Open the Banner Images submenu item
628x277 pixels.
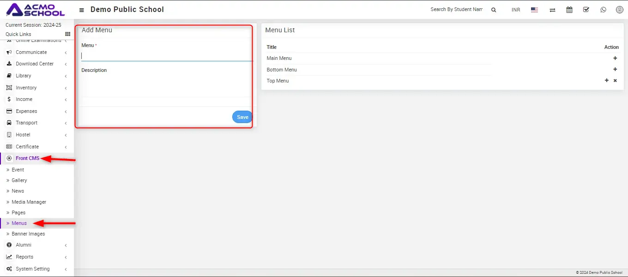(x=28, y=234)
